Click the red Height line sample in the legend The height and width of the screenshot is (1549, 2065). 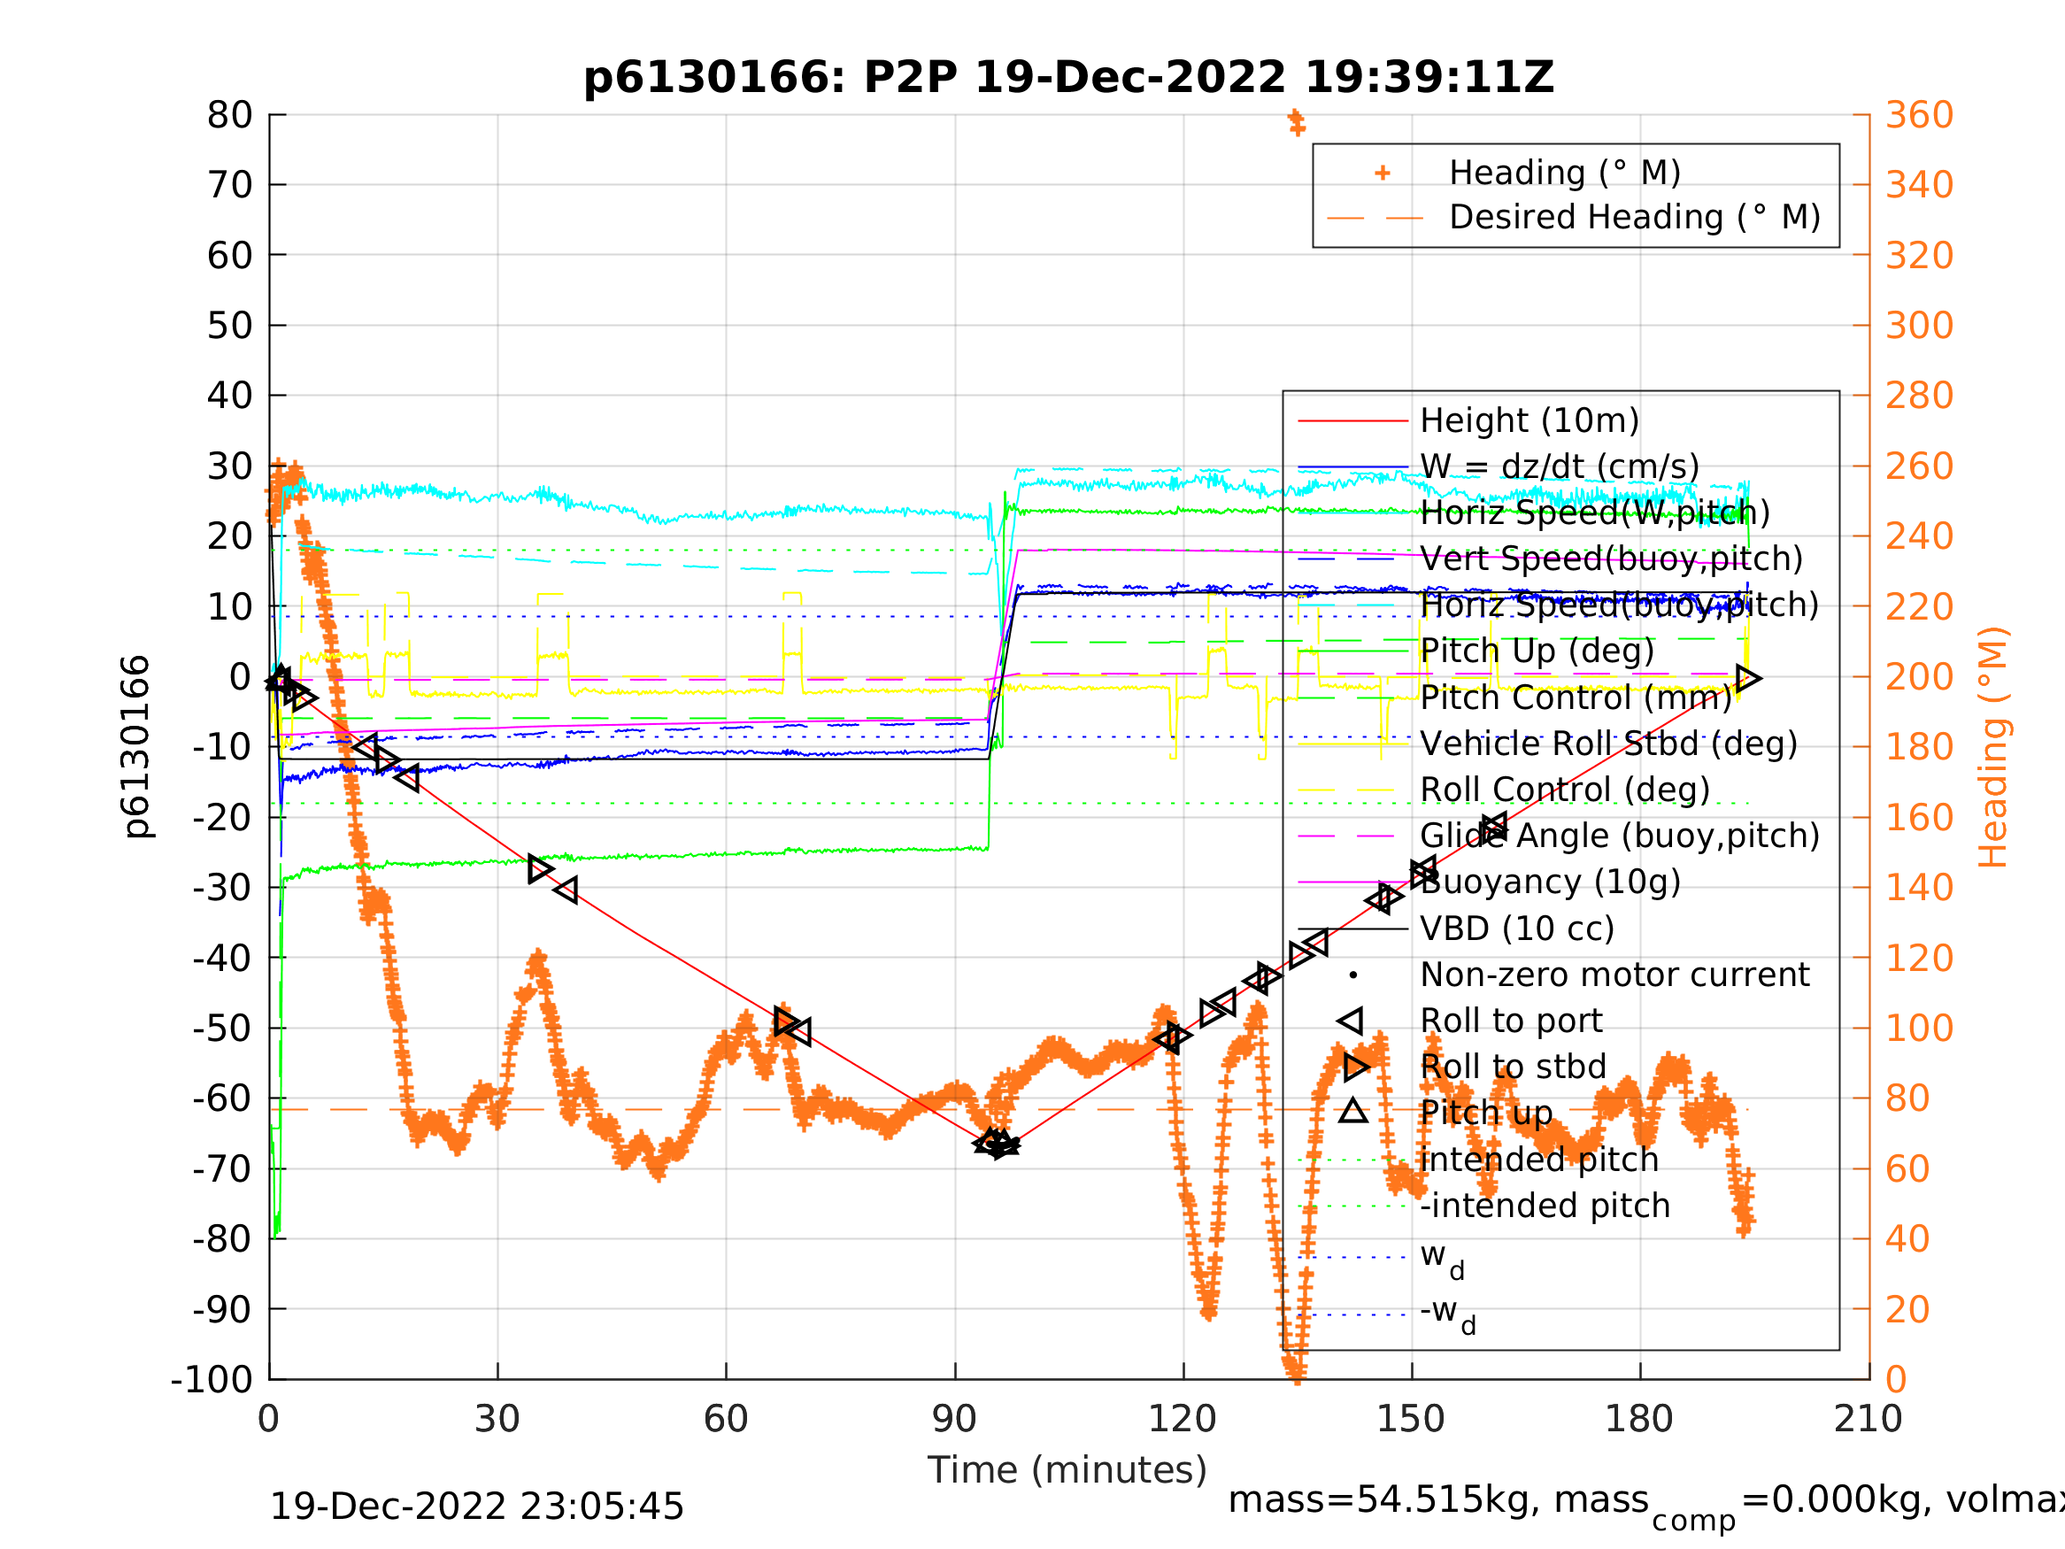coord(1352,421)
